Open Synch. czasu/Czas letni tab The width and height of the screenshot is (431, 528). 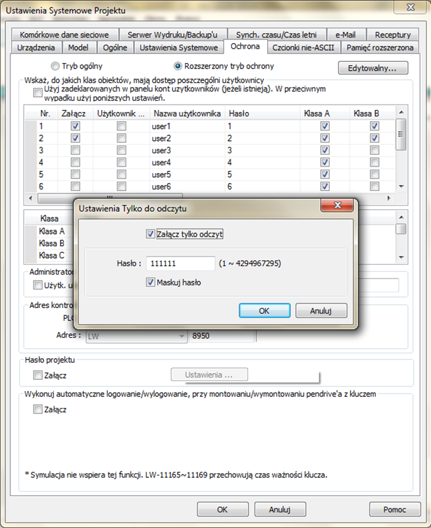pyautogui.click(x=276, y=35)
